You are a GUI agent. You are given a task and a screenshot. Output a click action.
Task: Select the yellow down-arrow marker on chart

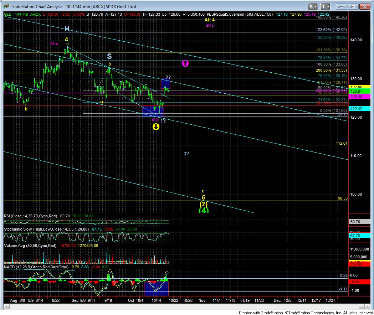click(156, 126)
